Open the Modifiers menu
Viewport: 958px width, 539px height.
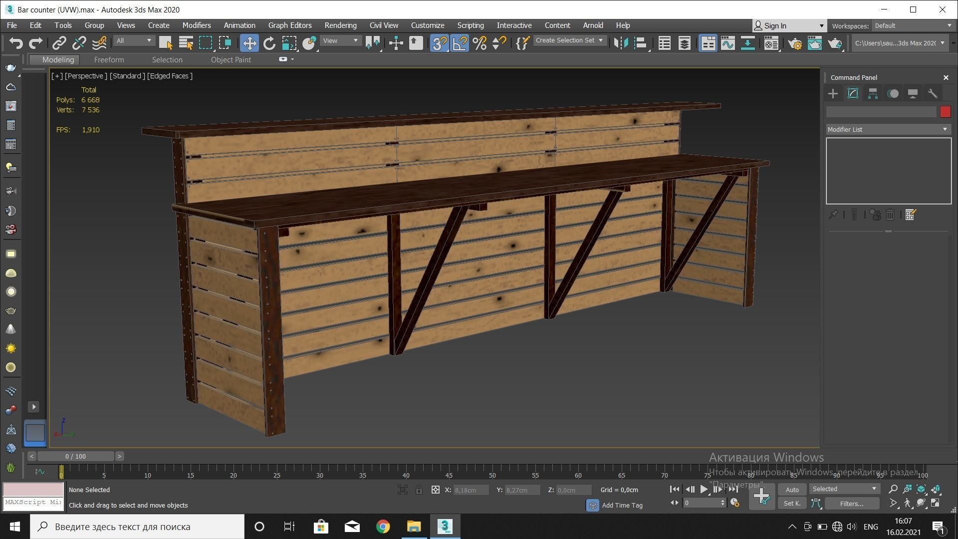[x=197, y=25]
